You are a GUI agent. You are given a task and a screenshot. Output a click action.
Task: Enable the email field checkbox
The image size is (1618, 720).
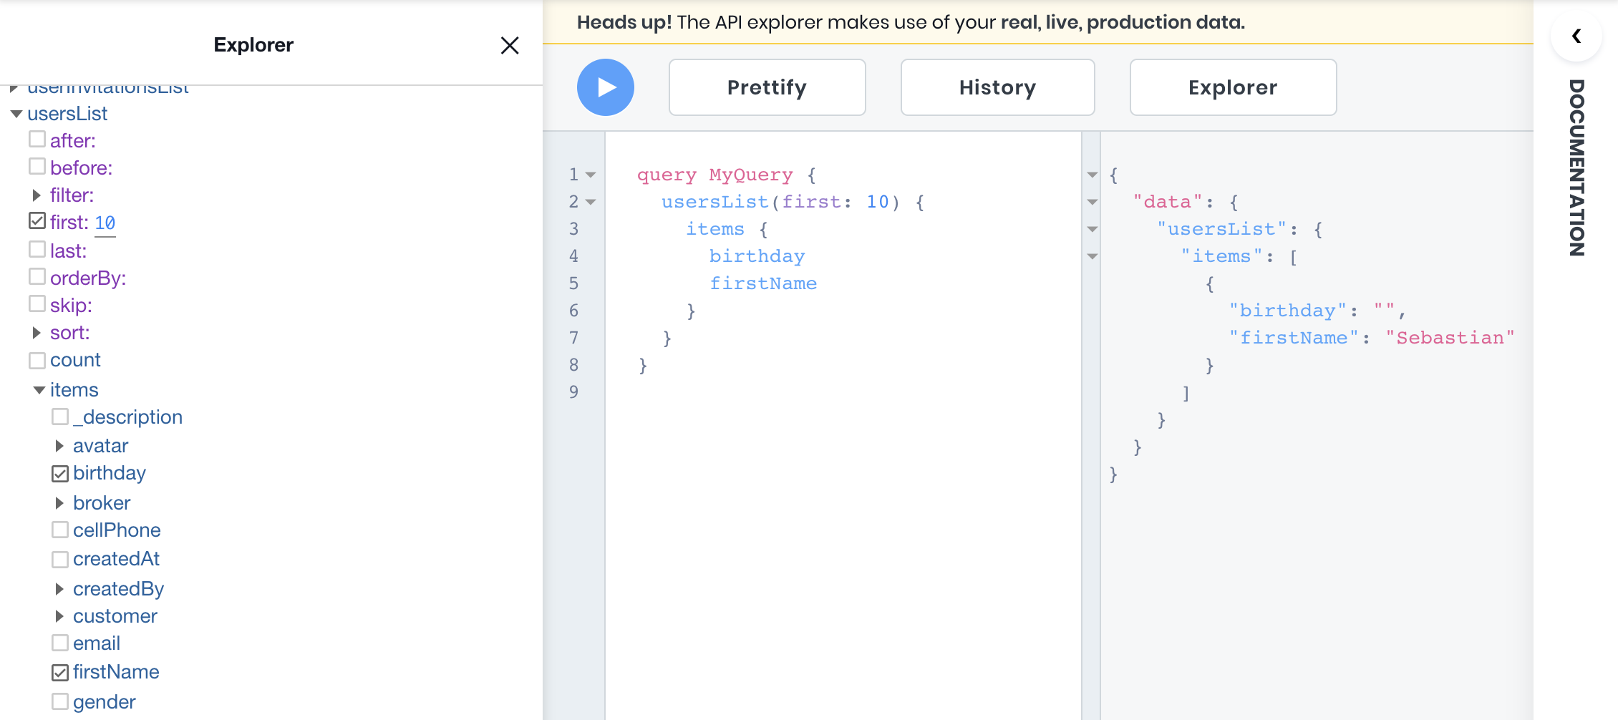point(60,643)
